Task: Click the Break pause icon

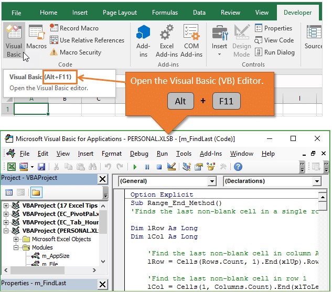Action: pyautogui.click(x=147, y=167)
